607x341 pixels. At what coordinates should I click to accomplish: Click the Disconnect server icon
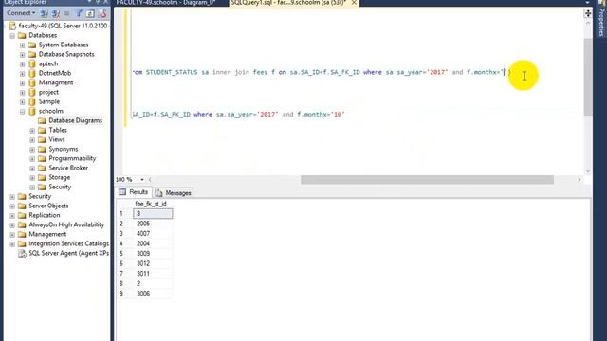pos(56,13)
